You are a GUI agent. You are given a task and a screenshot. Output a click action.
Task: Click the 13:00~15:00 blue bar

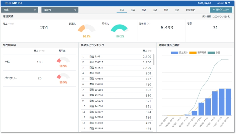tap(201, 109)
